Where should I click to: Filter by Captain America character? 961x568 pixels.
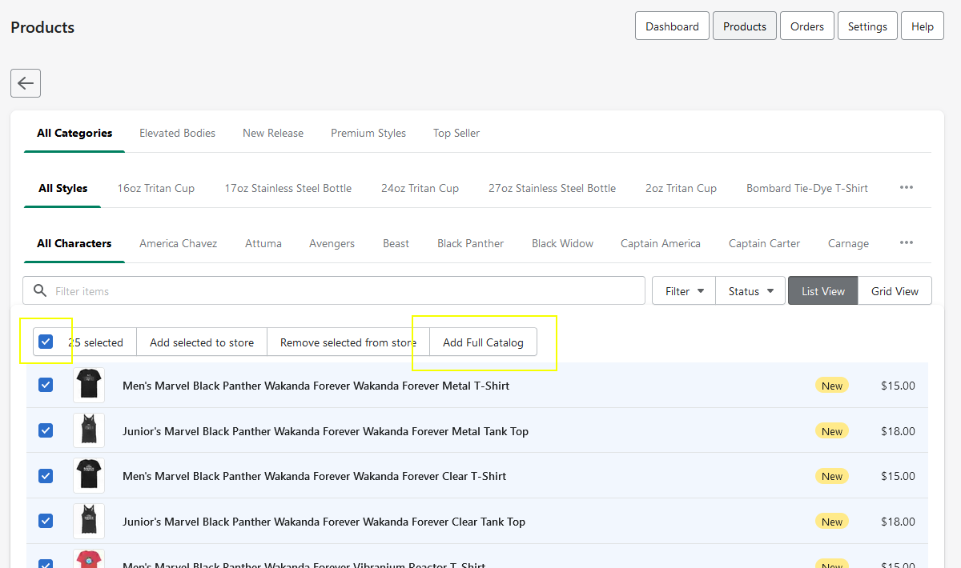point(661,243)
